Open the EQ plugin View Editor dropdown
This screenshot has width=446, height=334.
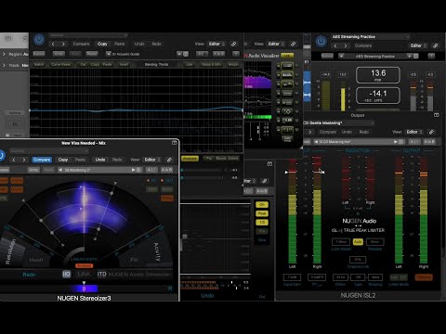(216, 44)
